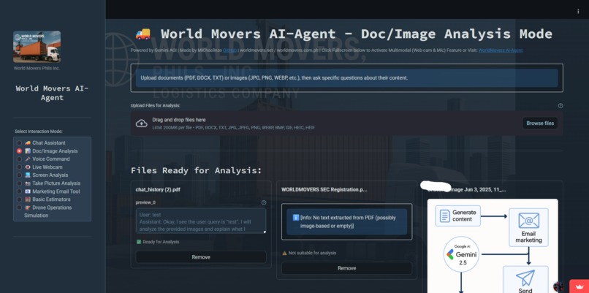589x293 pixels.
Task: Click the cloud upload icon
Action: point(141,123)
